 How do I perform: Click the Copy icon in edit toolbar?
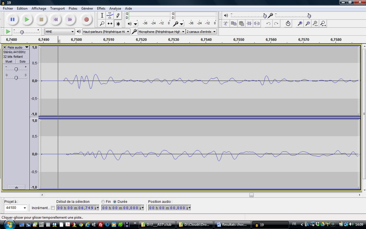[x=234, y=23]
